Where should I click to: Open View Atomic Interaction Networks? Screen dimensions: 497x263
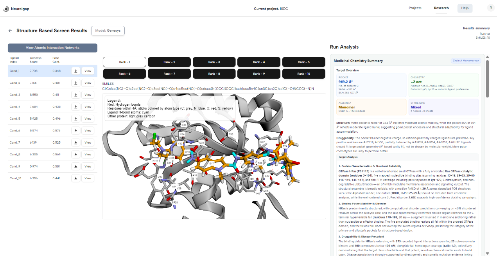tap(52, 48)
